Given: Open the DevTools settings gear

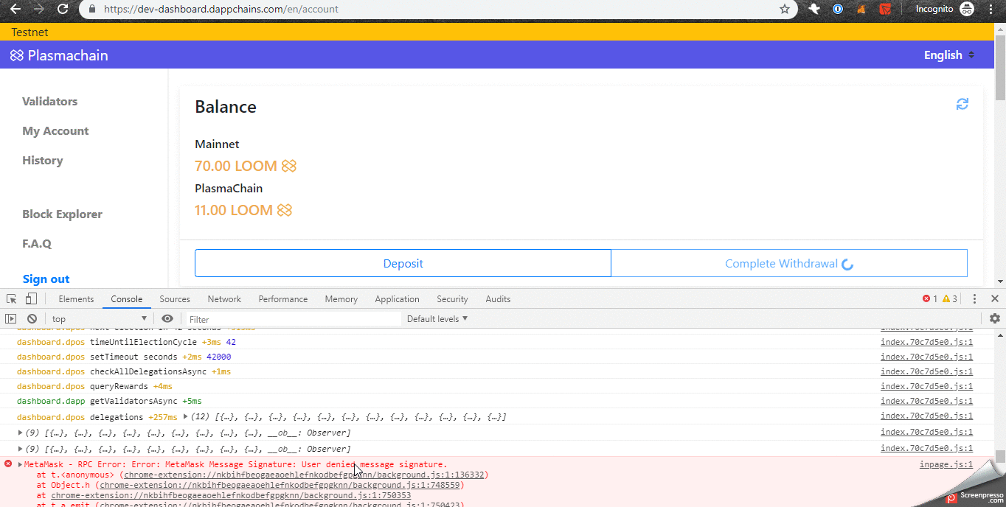Looking at the screenshot, I should click(995, 318).
